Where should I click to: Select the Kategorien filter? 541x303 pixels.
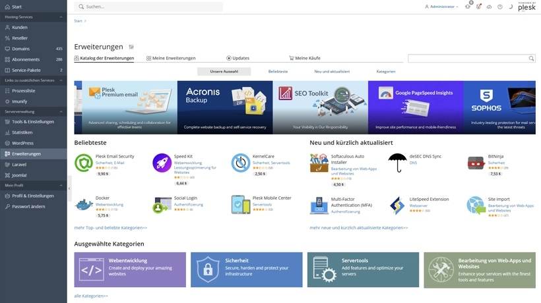coord(386,71)
